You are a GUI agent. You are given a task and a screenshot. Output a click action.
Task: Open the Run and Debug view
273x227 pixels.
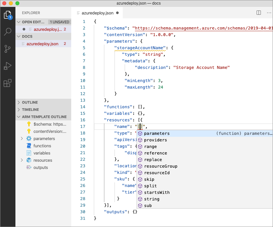(x=7, y=66)
